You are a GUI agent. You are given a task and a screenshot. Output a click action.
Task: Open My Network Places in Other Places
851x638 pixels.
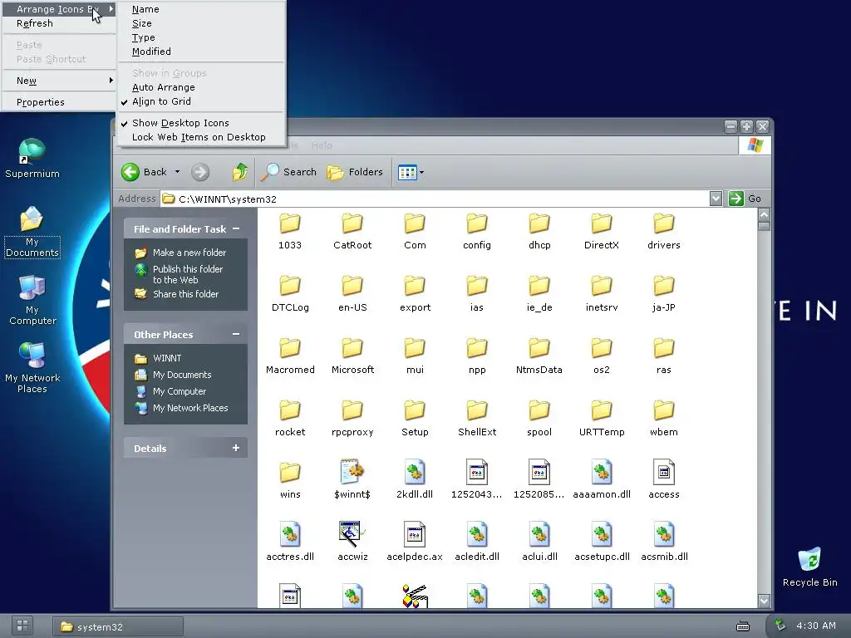click(190, 408)
